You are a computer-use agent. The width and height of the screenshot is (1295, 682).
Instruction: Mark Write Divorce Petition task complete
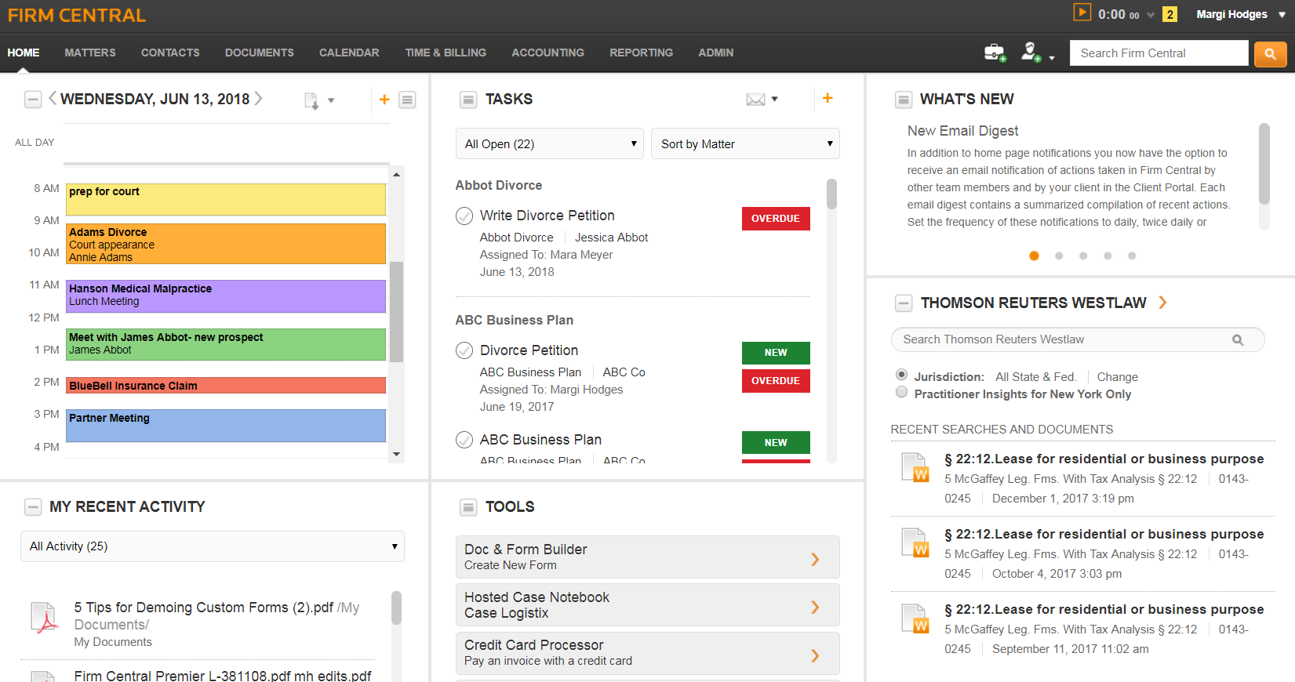point(464,216)
